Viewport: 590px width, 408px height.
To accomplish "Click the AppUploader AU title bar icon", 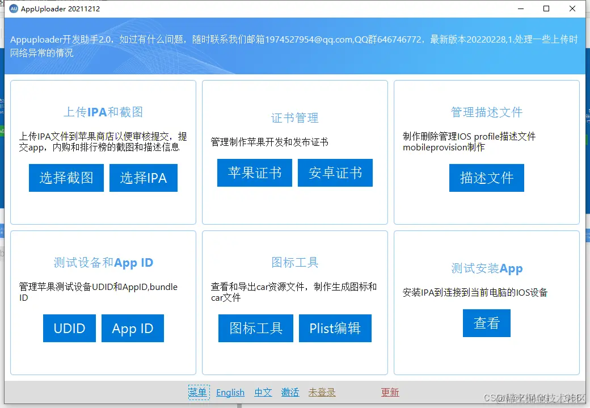I will point(14,9).
